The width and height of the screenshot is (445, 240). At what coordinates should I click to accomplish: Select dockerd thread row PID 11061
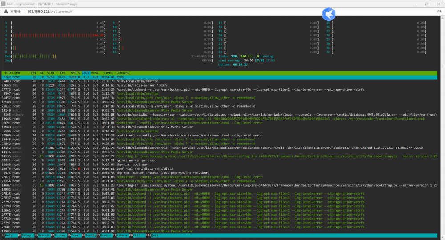click(x=219, y=210)
